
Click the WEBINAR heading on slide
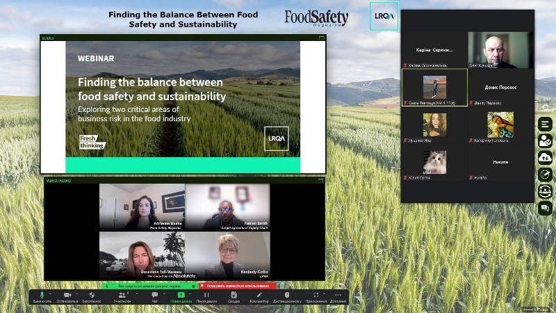(96, 58)
